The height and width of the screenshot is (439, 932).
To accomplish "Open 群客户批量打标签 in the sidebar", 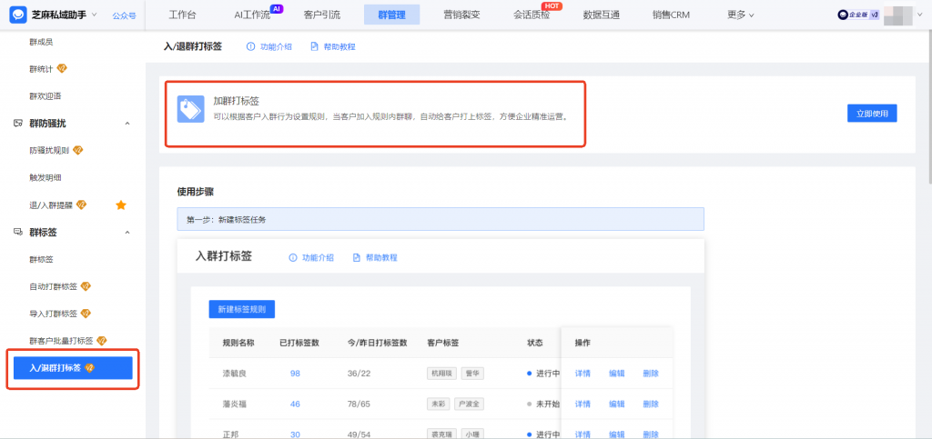I will [61, 341].
